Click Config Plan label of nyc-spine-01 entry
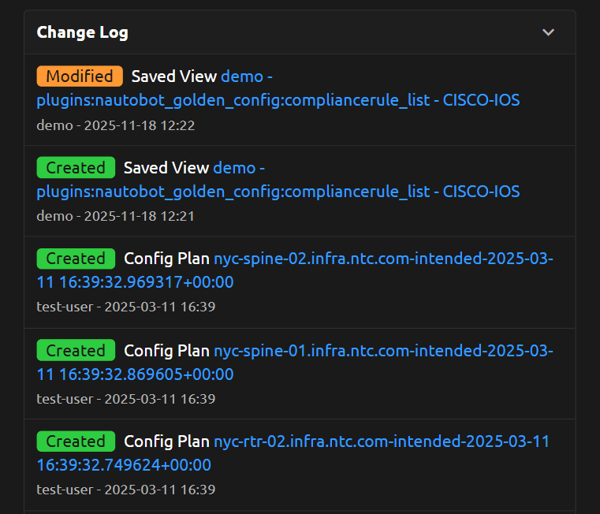 pyautogui.click(x=166, y=351)
